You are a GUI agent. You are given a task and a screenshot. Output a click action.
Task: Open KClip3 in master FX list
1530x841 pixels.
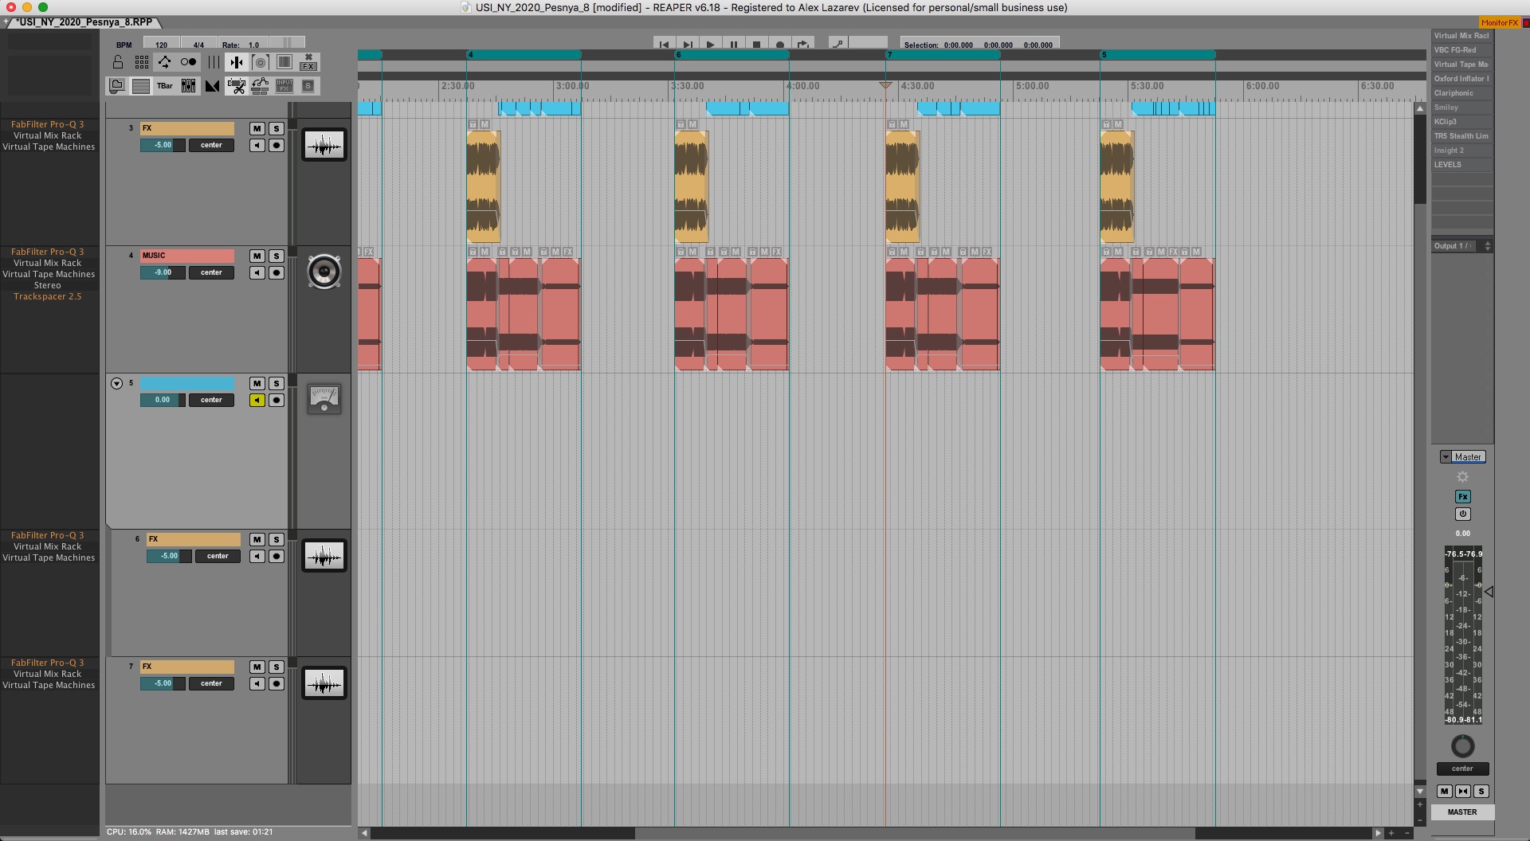pos(1461,122)
